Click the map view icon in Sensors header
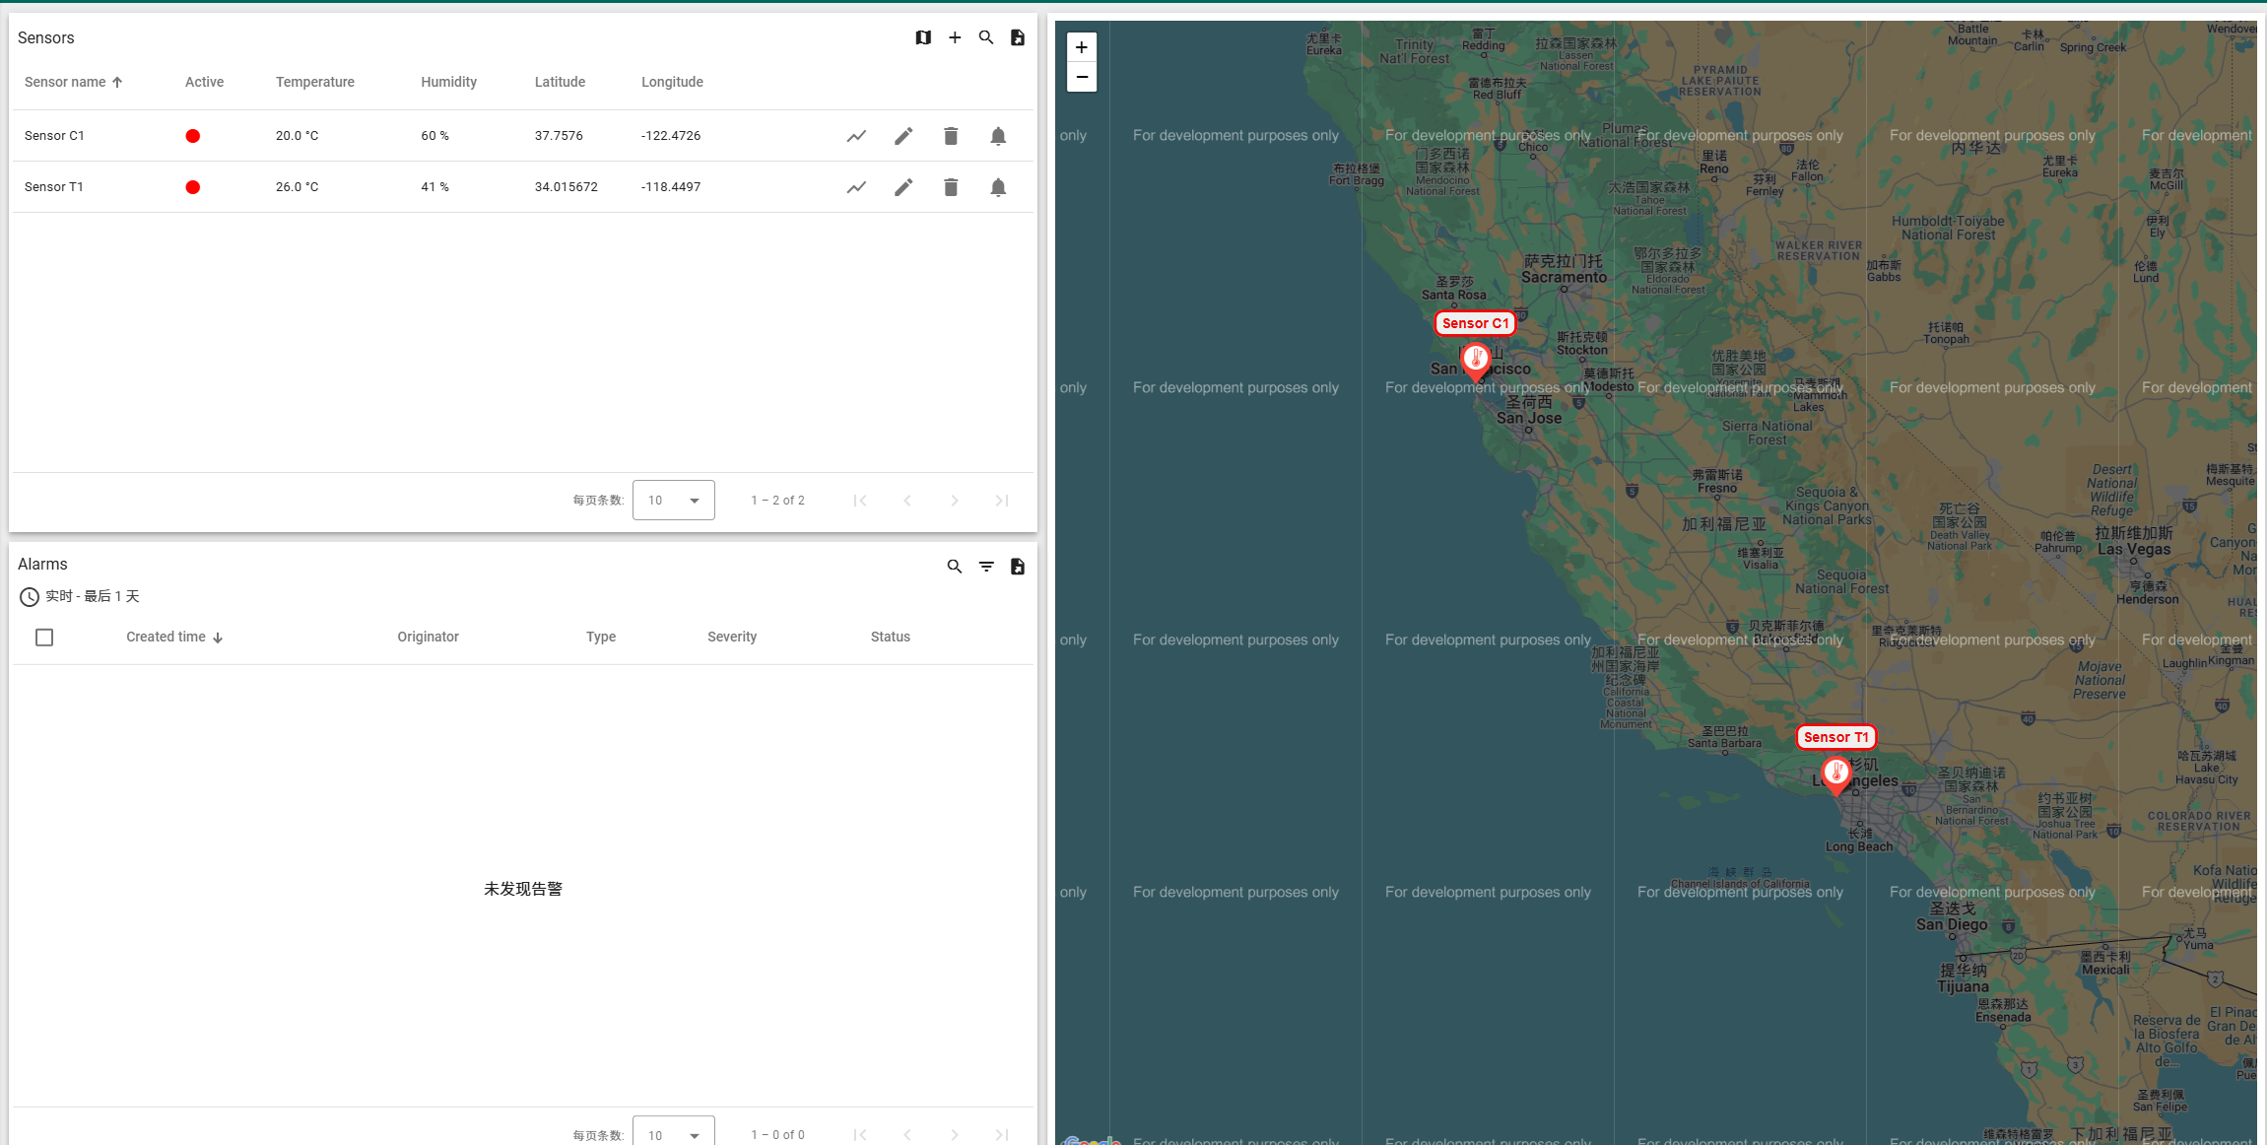This screenshot has width=2267, height=1145. click(x=923, y=37)
